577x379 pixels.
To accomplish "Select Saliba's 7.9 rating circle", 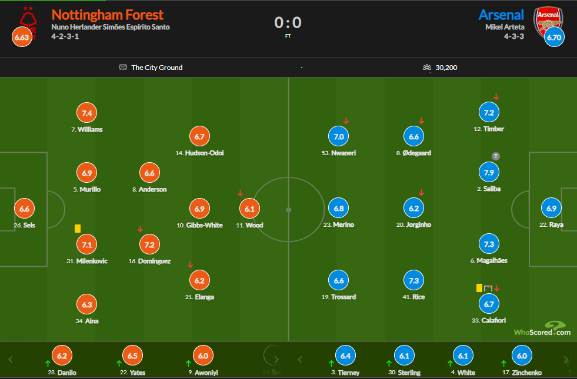I will pos(489,173).
